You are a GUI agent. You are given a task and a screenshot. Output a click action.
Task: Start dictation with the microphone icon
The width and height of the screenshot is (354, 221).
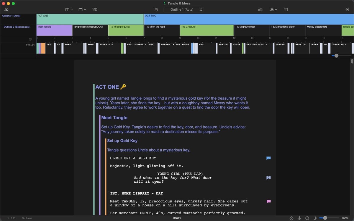point(299,218)
